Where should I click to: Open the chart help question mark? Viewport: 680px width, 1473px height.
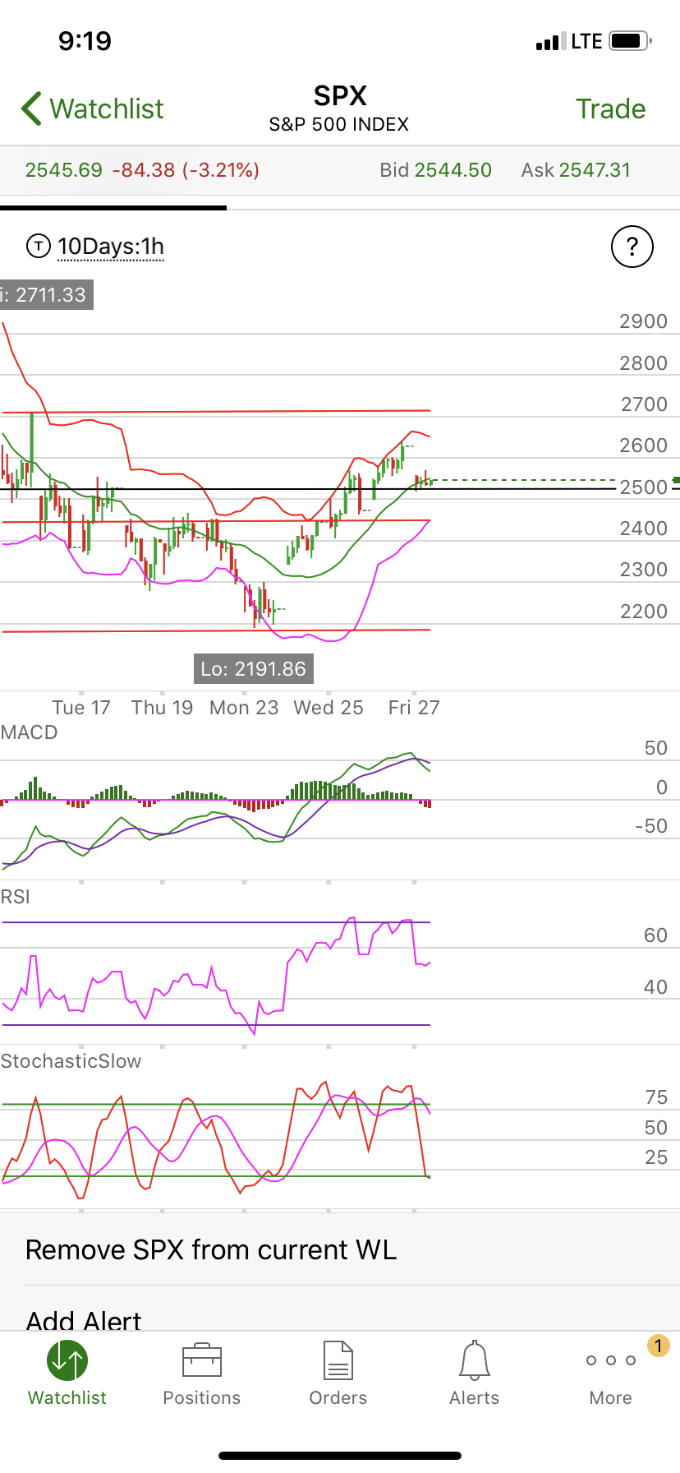tap(632, 247)
